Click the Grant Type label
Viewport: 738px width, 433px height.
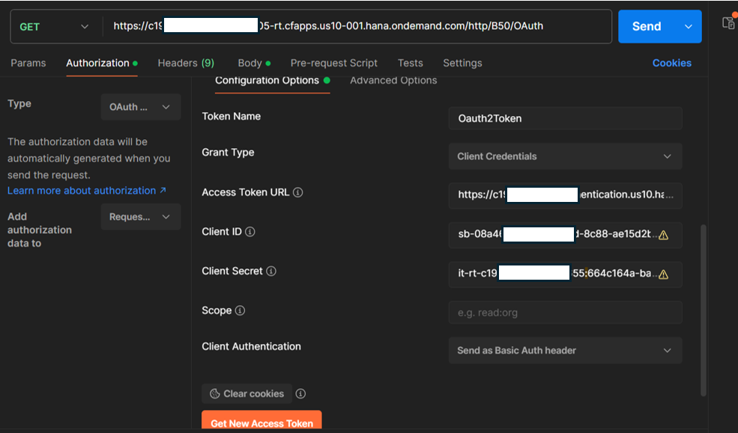coord(228,153)
